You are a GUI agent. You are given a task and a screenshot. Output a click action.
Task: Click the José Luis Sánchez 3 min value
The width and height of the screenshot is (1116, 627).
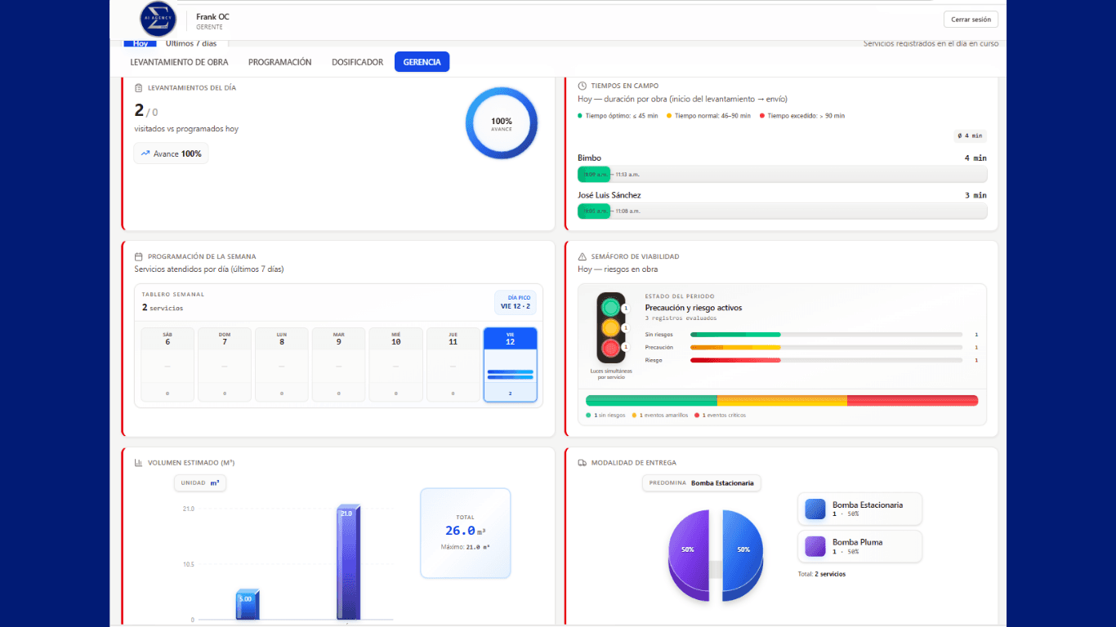pyautogui.click(x=975, y=196)
